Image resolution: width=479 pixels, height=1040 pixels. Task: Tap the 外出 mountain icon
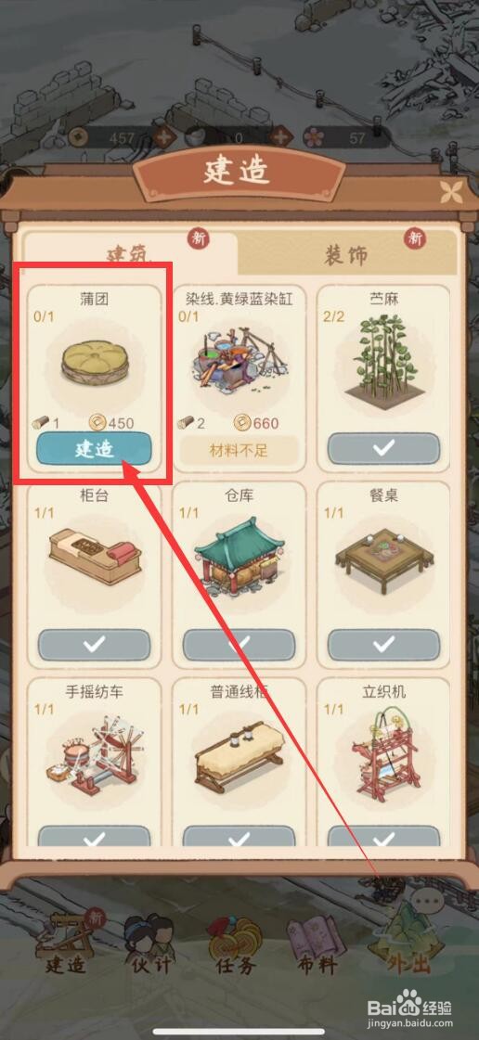point(400,942)
